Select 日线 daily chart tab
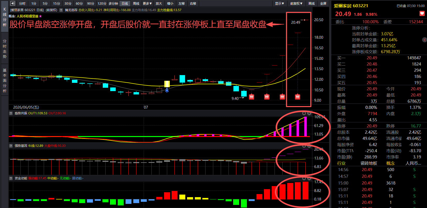 click(x=125, y=3)
